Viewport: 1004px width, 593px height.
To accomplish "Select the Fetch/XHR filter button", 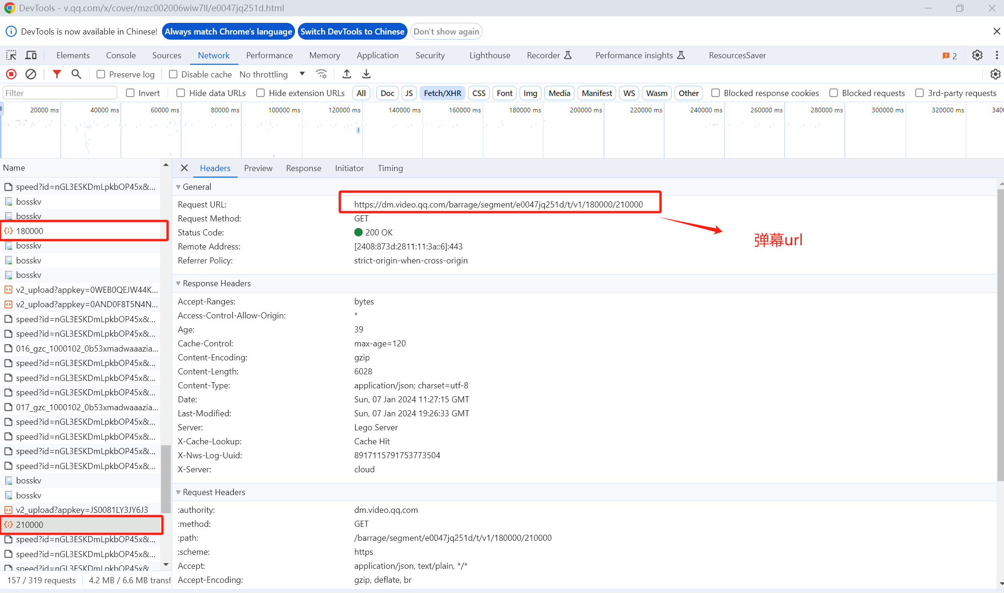I will (x=442, y=93).
